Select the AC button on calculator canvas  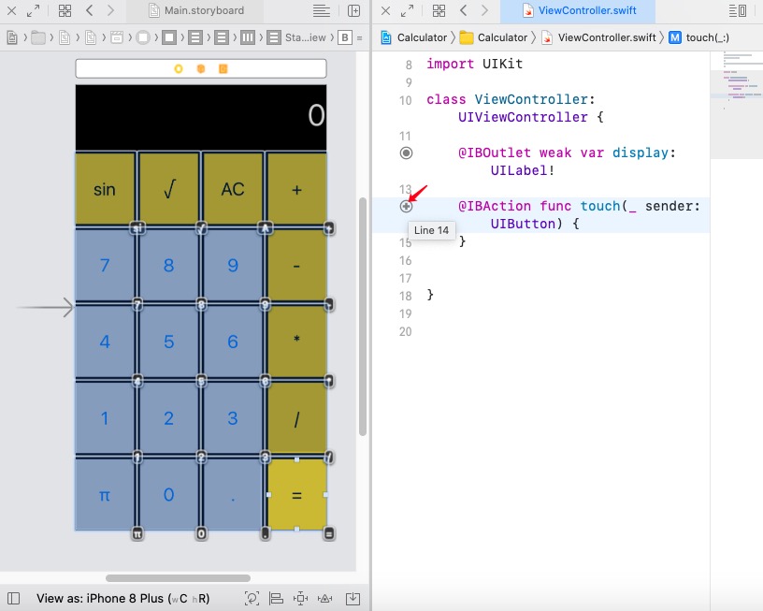(233, 188)
